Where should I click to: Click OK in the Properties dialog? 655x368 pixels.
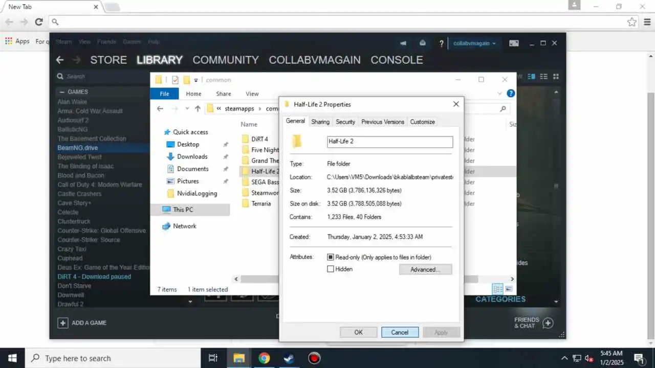[358, 332]
